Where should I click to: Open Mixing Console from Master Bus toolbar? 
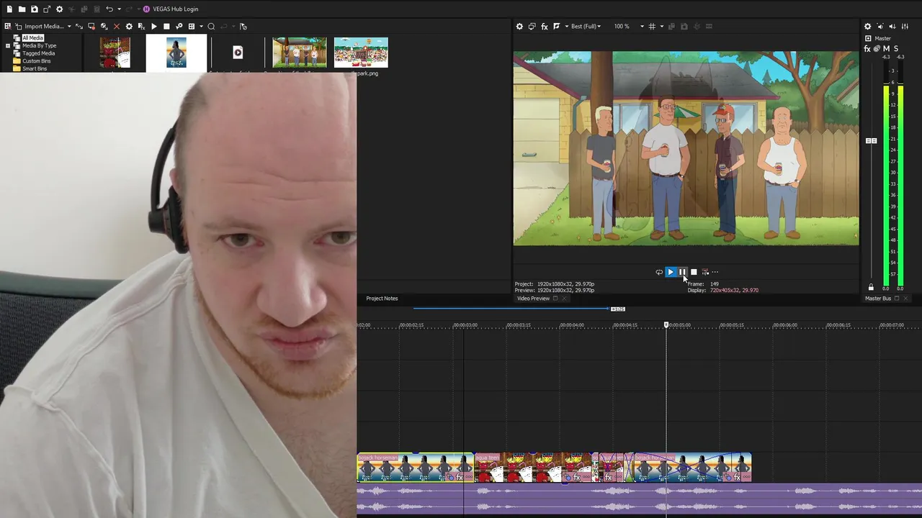click(x=905, y=27)
